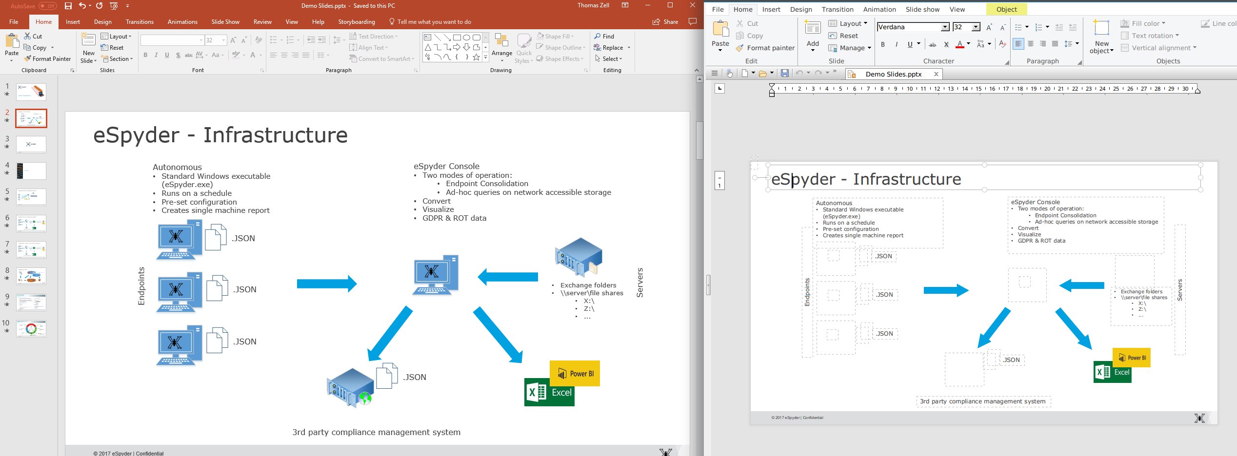1237x456 pixels.
Task: Toggle Italic in the Presentations Character group
Action: pyautogui.click(x=896, y=44)
